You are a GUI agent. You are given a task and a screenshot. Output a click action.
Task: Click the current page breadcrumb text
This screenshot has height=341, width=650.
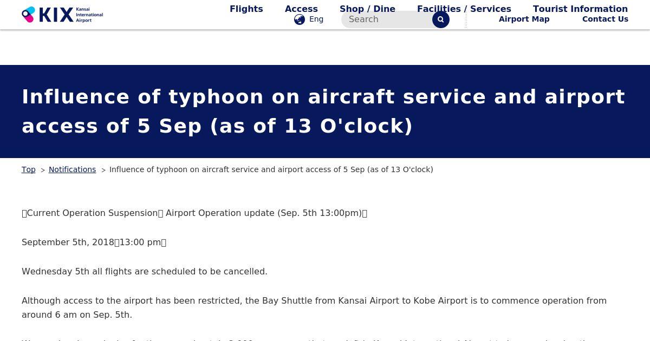271,169
